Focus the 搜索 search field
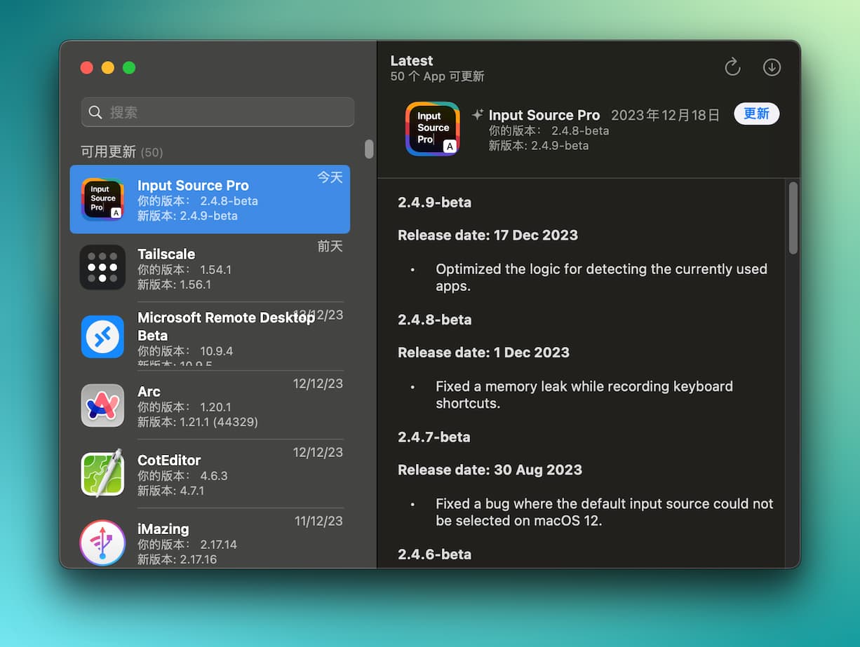The image size is (860, 647). tap(224, 112)
